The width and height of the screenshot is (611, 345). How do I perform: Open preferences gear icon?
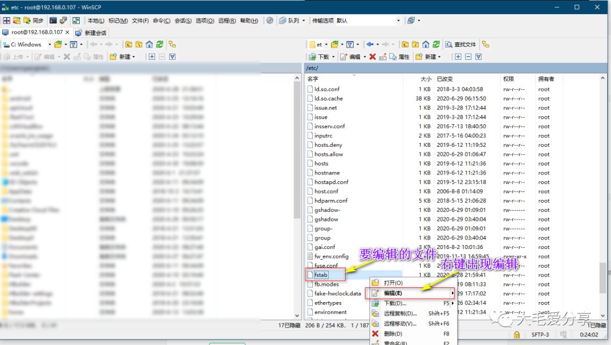[269, 20]
